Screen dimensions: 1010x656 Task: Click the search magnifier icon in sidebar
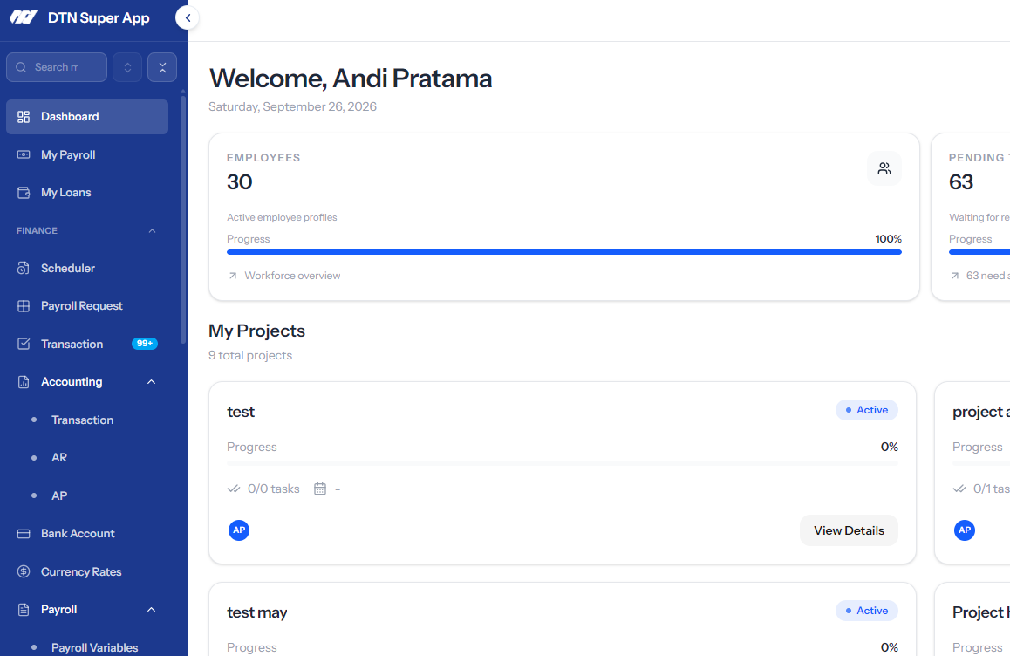[21, 67]
